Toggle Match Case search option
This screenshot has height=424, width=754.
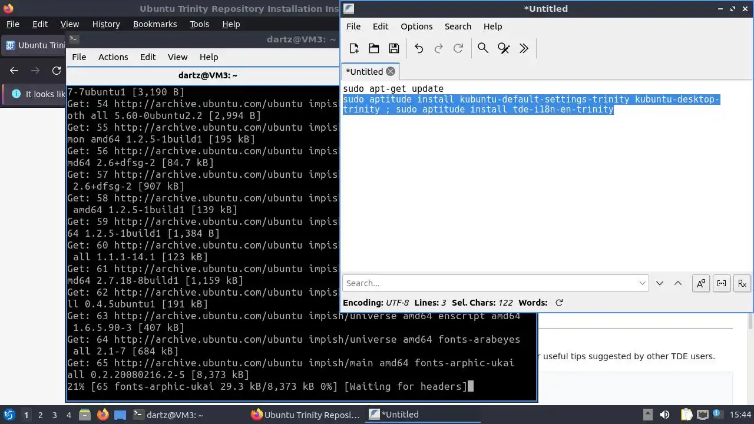tap(701, 283)
